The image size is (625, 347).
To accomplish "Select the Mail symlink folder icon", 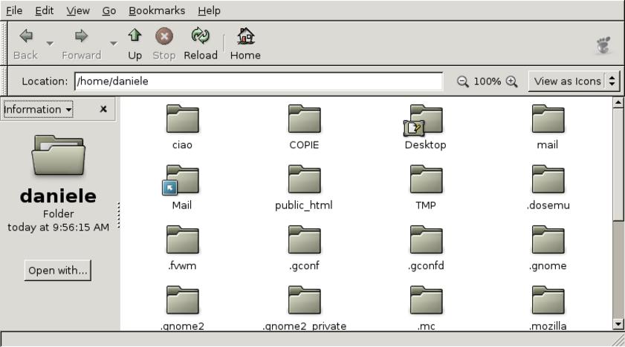I will 181,180.
